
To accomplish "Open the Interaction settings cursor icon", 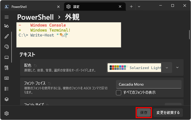I will [x=7, y=26].
